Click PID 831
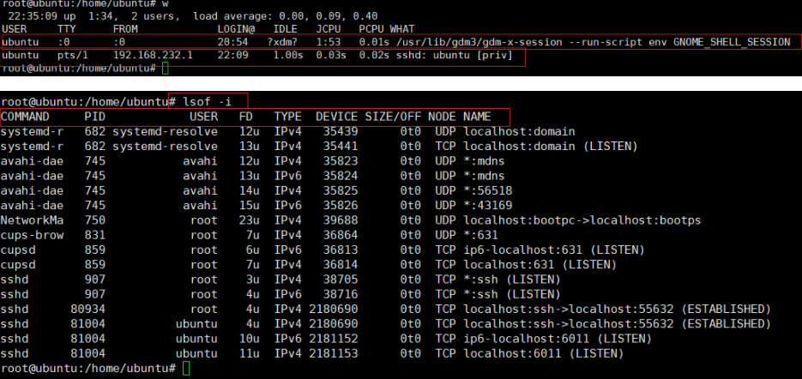Screen dimensions: 802x379 point(95,235)
